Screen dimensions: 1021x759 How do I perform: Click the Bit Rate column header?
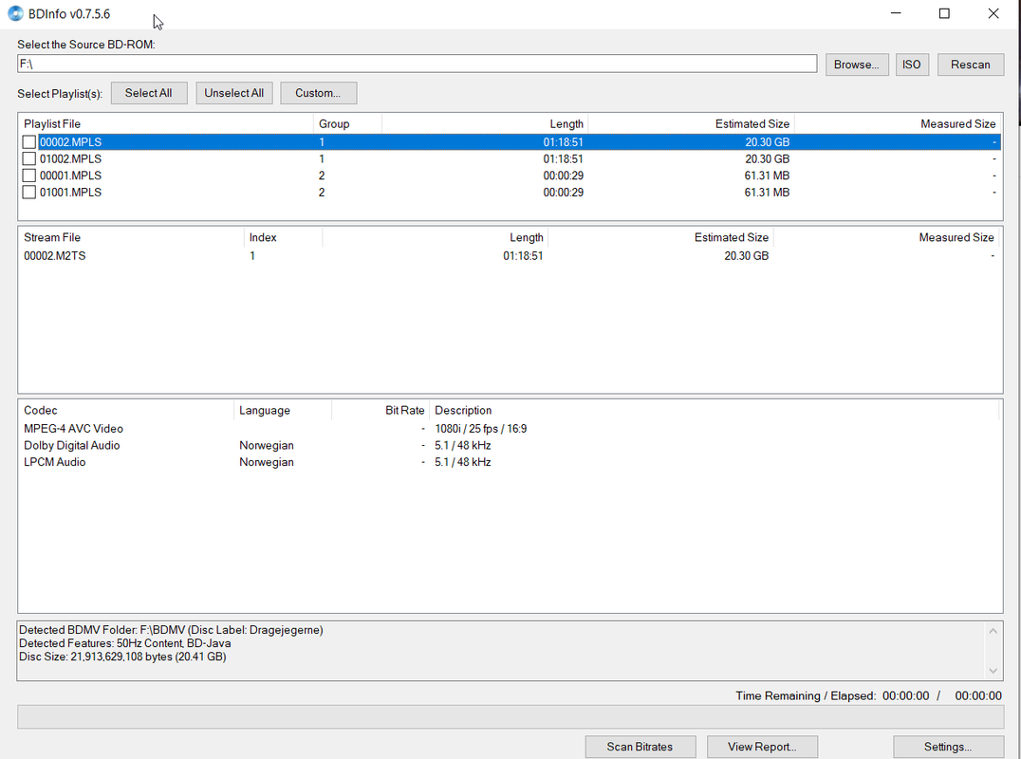coord(381,411)
